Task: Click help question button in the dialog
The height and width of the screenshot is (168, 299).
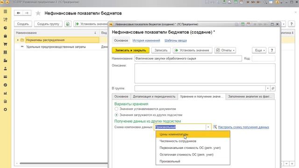Action: coord(272,50)
